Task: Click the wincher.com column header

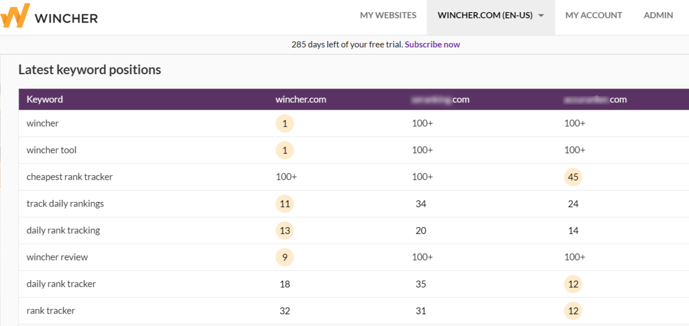Action: (x=301, y=99)
